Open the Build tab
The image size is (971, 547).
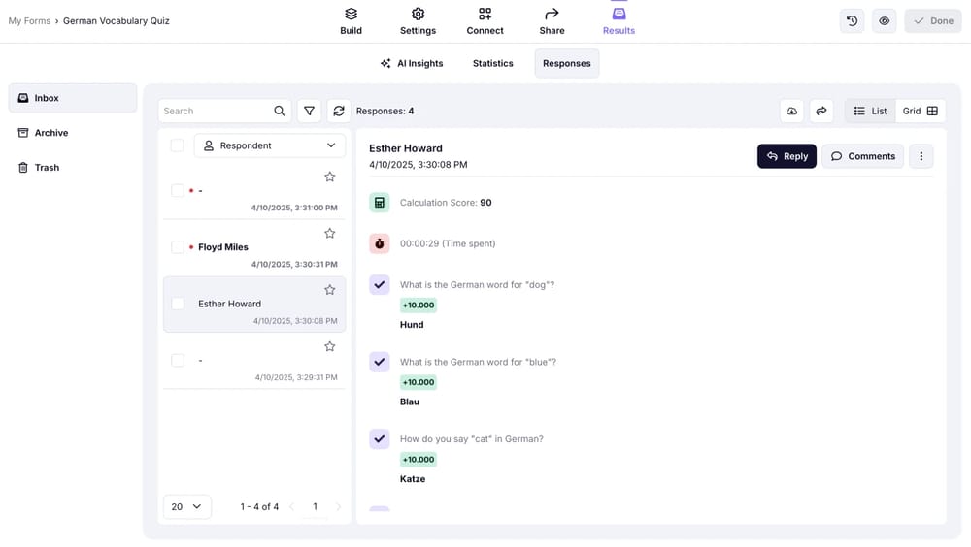click(x=351, y=20)
